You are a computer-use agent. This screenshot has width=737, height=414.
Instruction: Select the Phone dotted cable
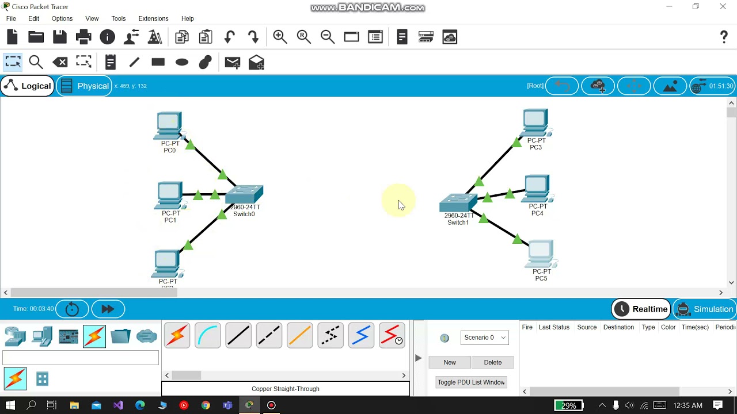pos(330,336)
